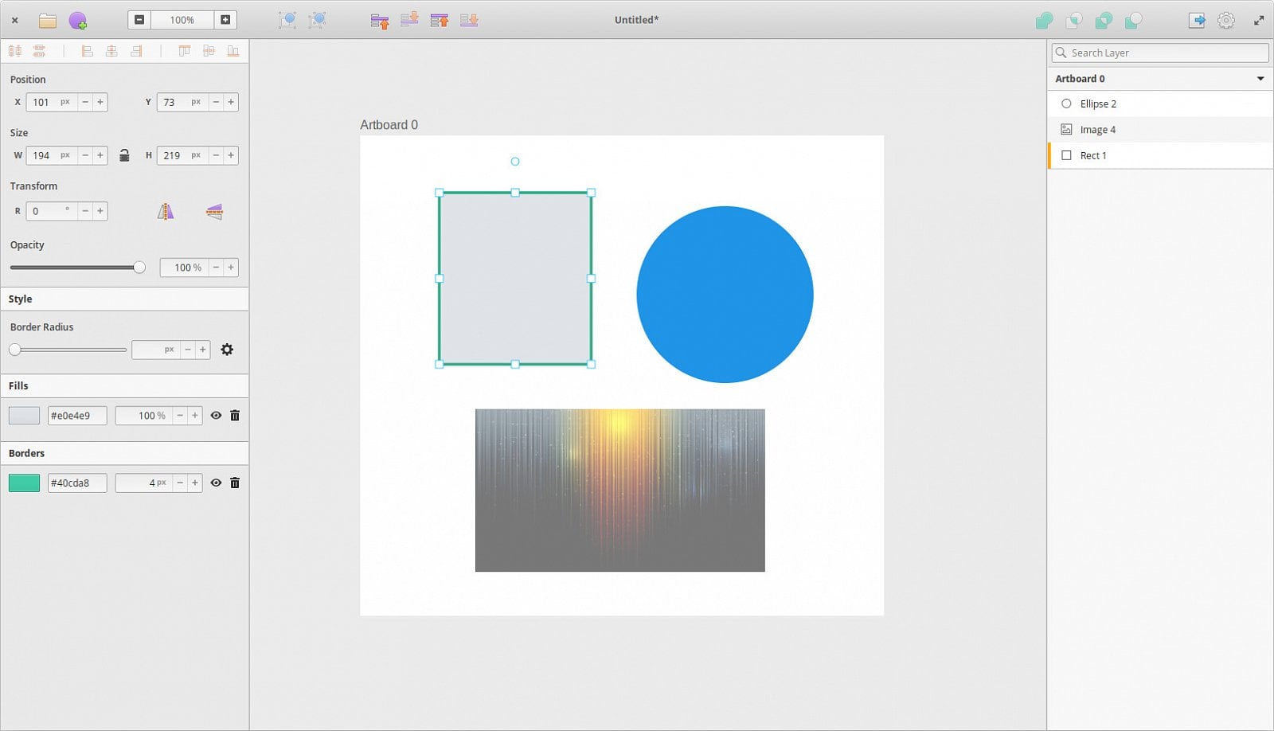Edit the border hex color field

(x=77, y=483)
